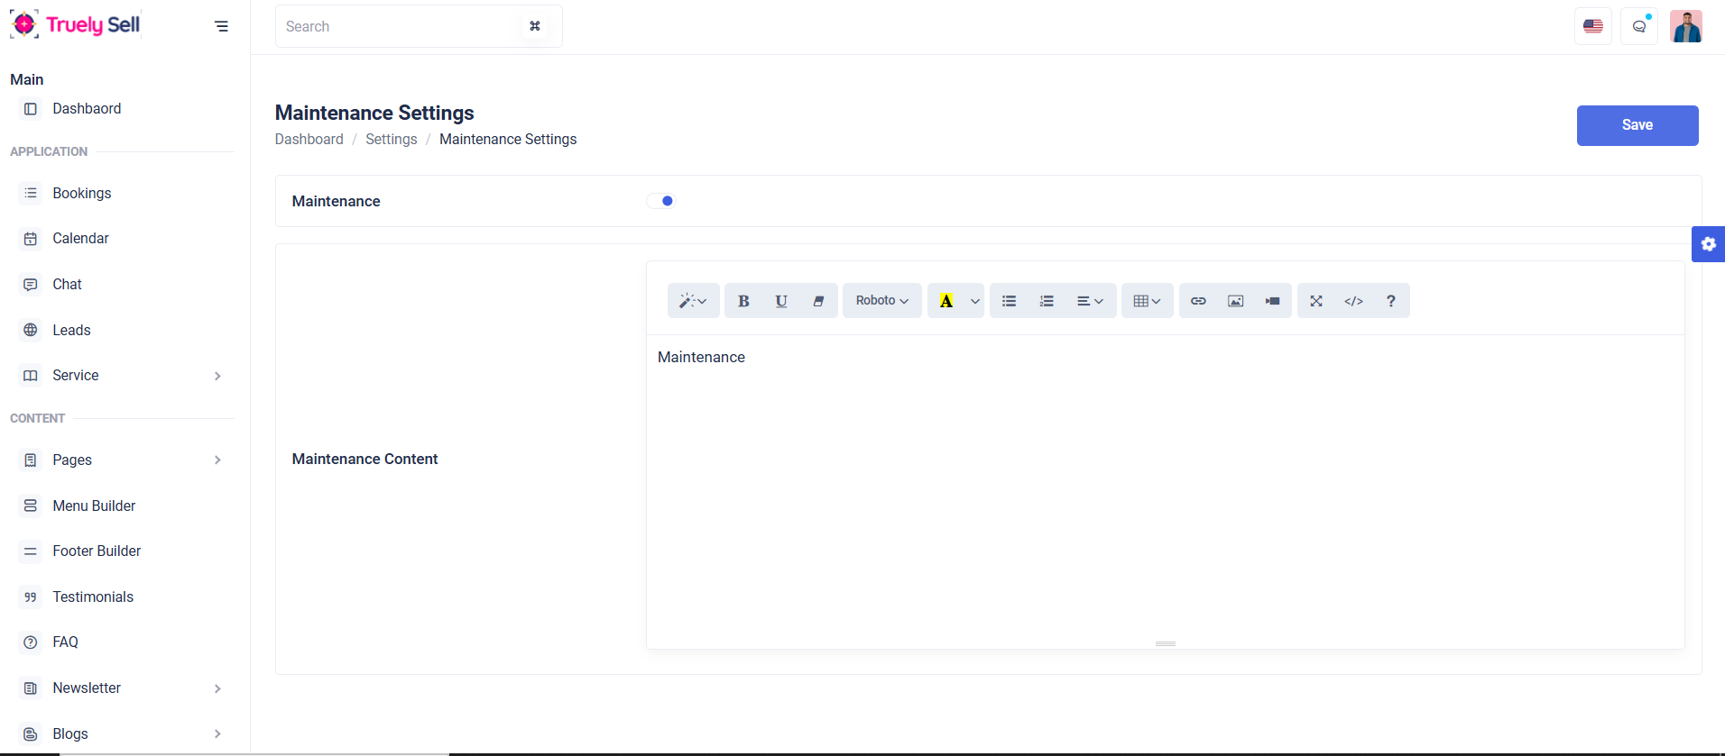Image resolution: width=1725 pixels, height=756 pixels.
Task: Insert a video into the editor
Action: [x=1272, y=301]
